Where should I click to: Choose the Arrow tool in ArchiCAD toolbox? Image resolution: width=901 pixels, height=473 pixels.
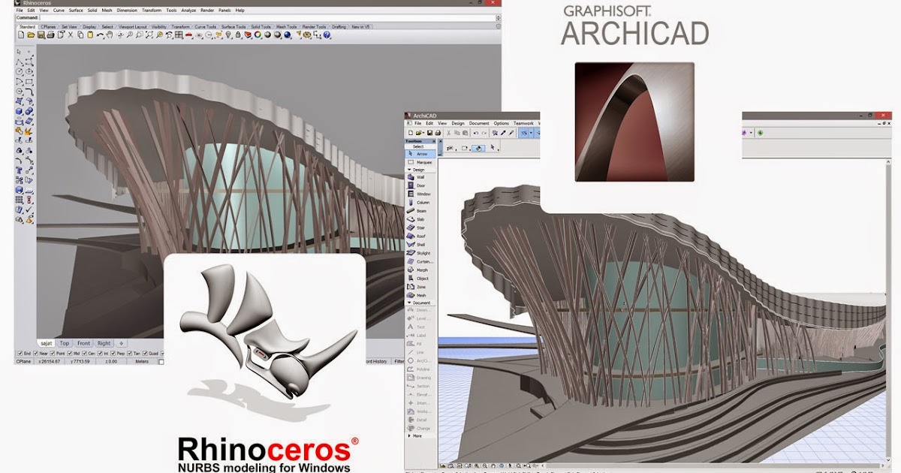pyautogui.click(x=421, y=153)
